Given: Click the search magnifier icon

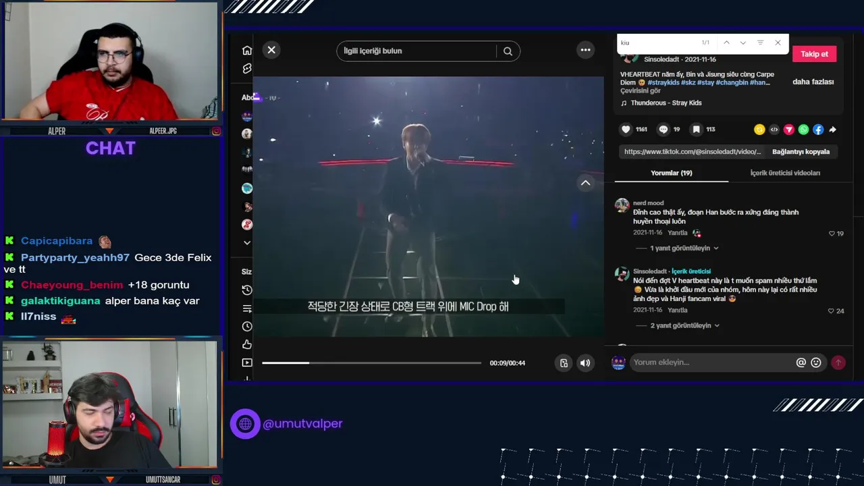Looking at the screenshot, I should point(508,51).
